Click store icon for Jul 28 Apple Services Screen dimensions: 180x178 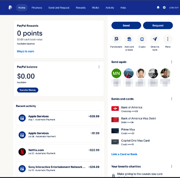click(22, 135)
